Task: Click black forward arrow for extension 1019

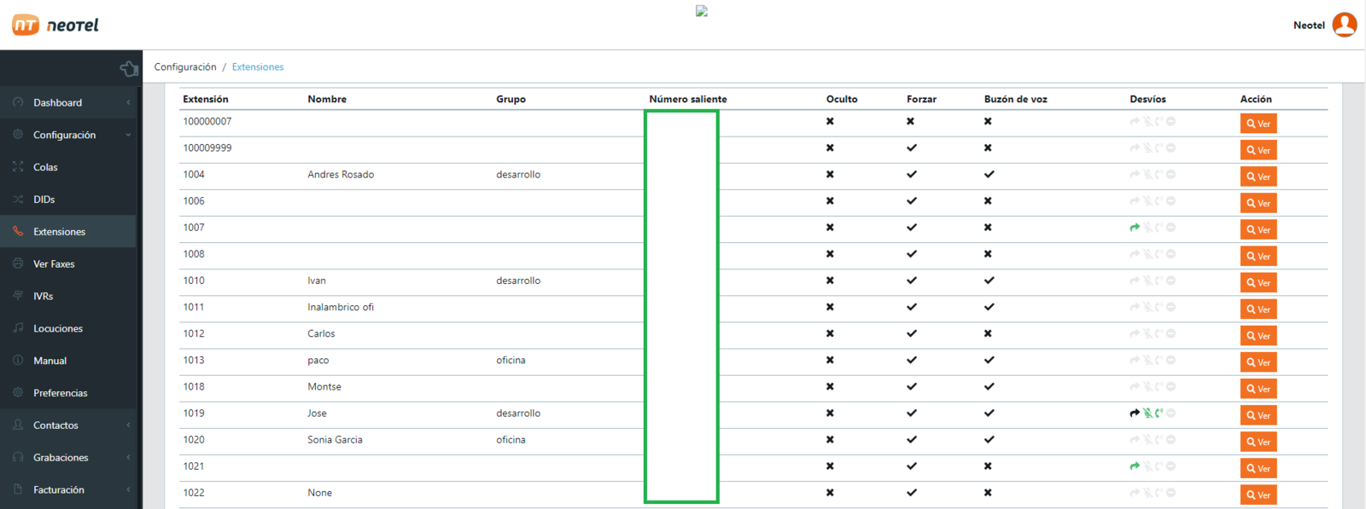Action: pyautogui.click(x=1135, y=414)
